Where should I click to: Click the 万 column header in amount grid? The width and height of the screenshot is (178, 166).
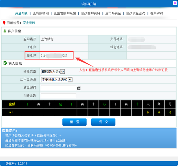pos(104,104)
